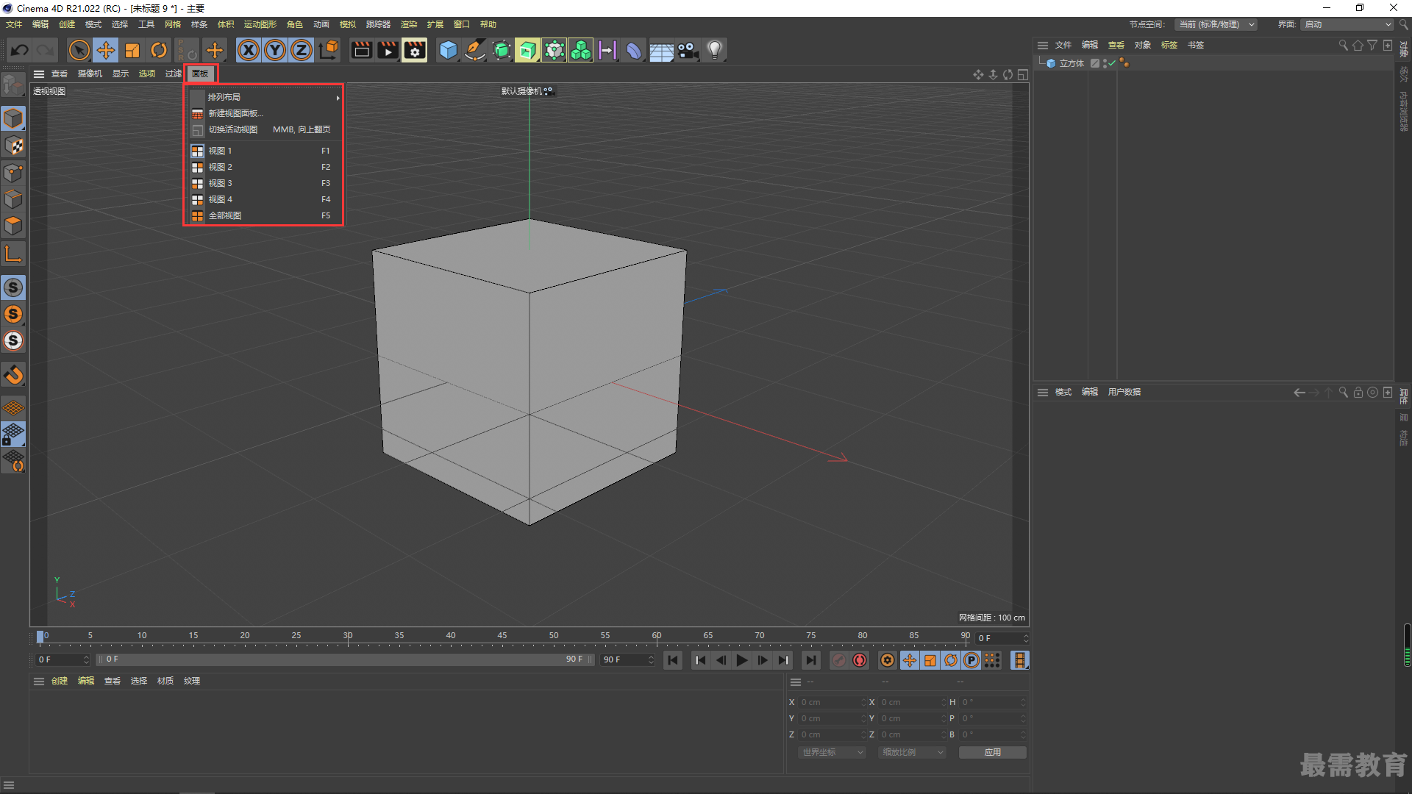1412x794 pixels.
Task: Toggle Y axis lock
Action: [x=275, y=50]
